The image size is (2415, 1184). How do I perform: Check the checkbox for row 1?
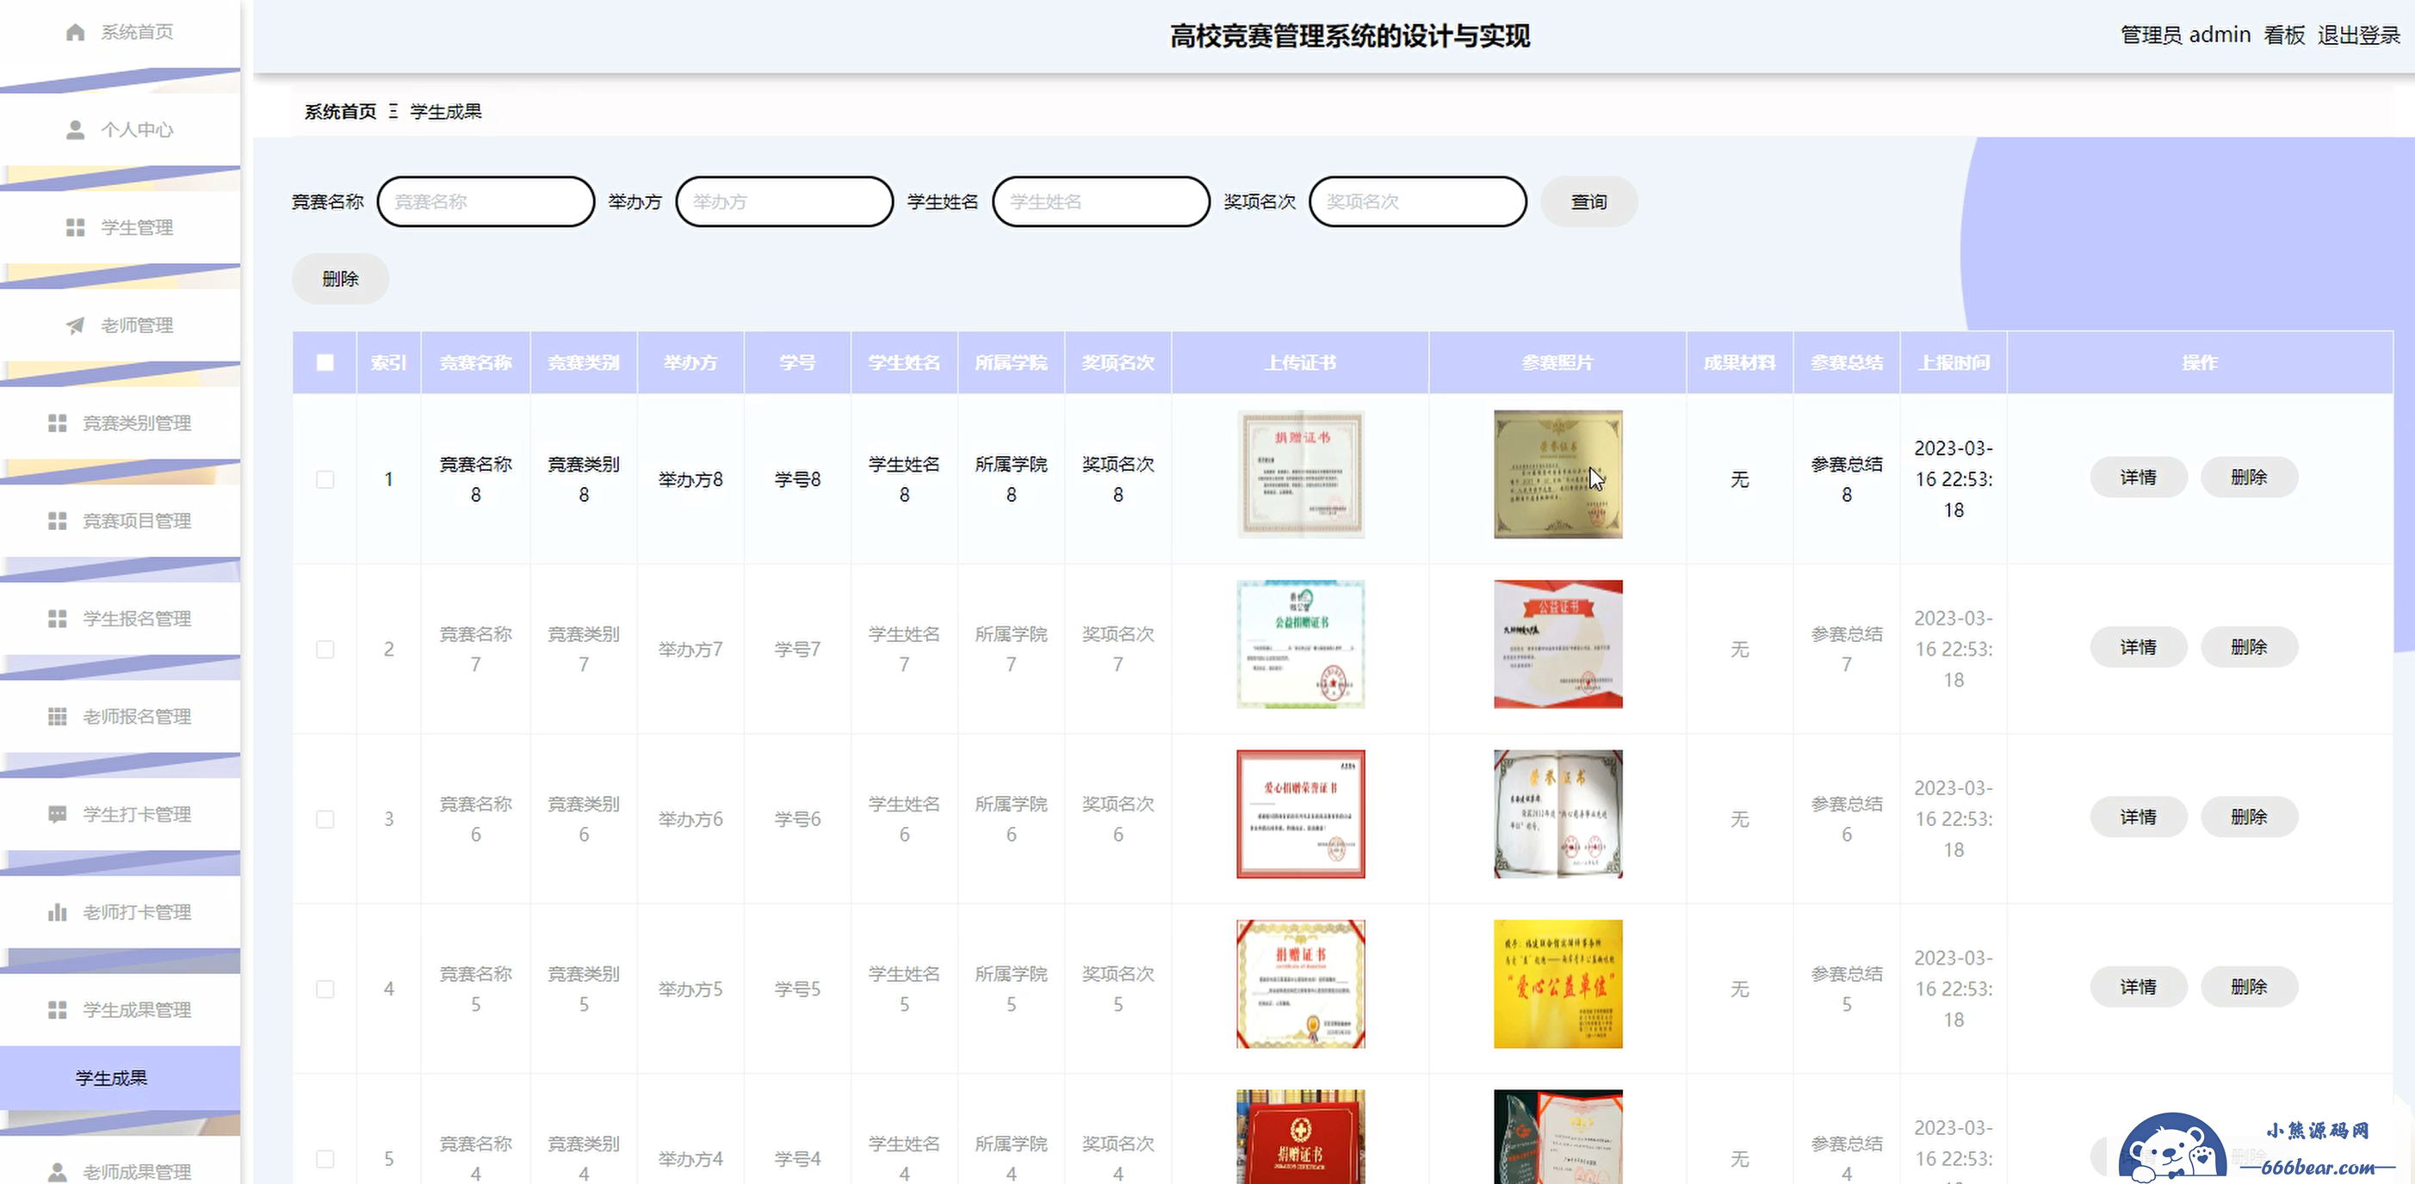pyautogui.click(x=325, y=479)
